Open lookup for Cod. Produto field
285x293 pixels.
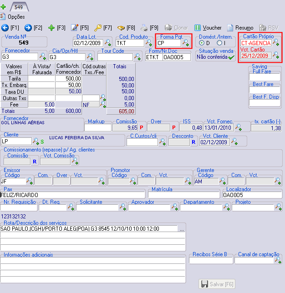pyautogui.click(x=149, y=43)
